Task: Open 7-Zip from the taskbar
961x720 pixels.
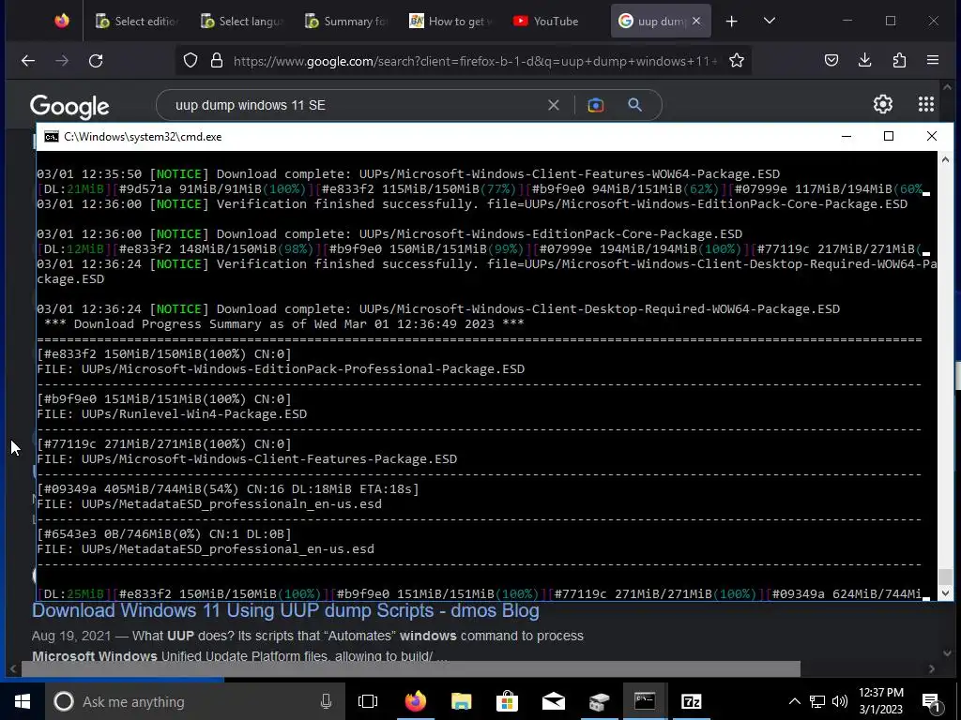Action: 691,701
